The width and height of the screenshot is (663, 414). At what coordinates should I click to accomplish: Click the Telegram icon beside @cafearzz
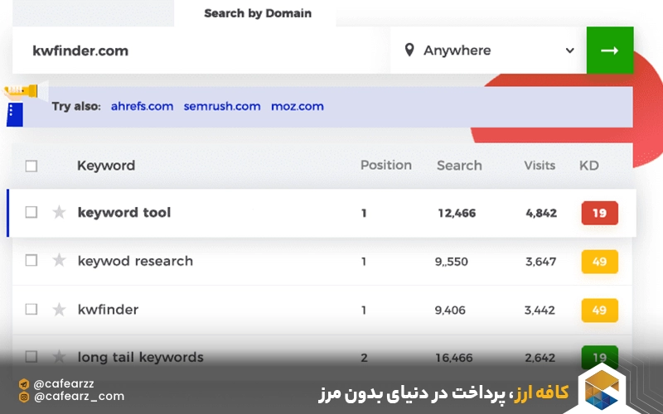pyautogui.click(x=24, y=384)
